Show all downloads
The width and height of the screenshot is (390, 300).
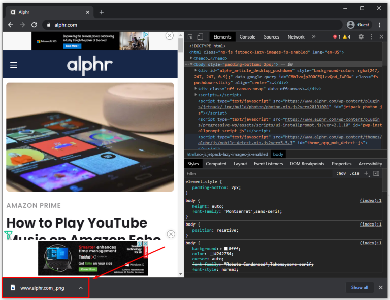pyautogui.click(x=360, y=288)
